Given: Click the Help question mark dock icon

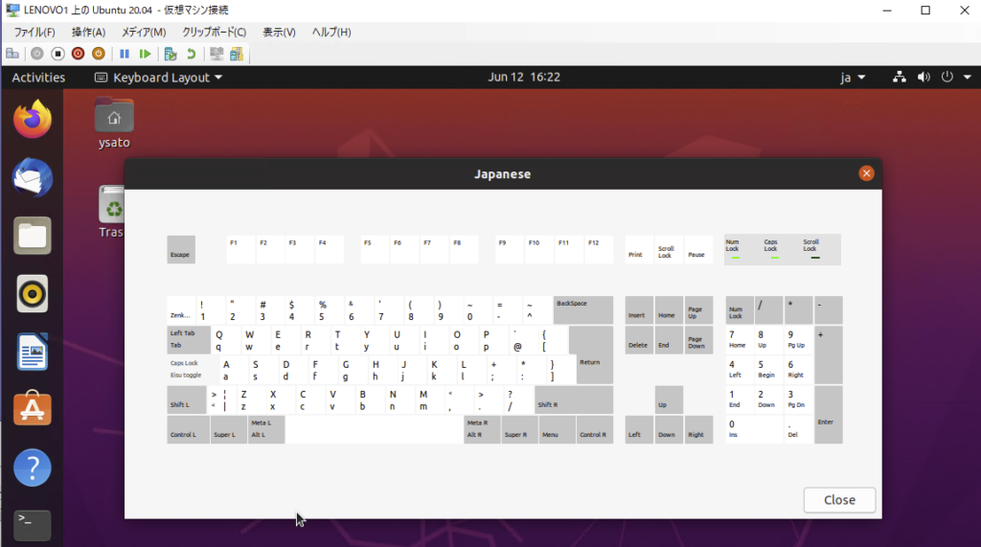Looking at the screenshot, I should coord(32,467).
